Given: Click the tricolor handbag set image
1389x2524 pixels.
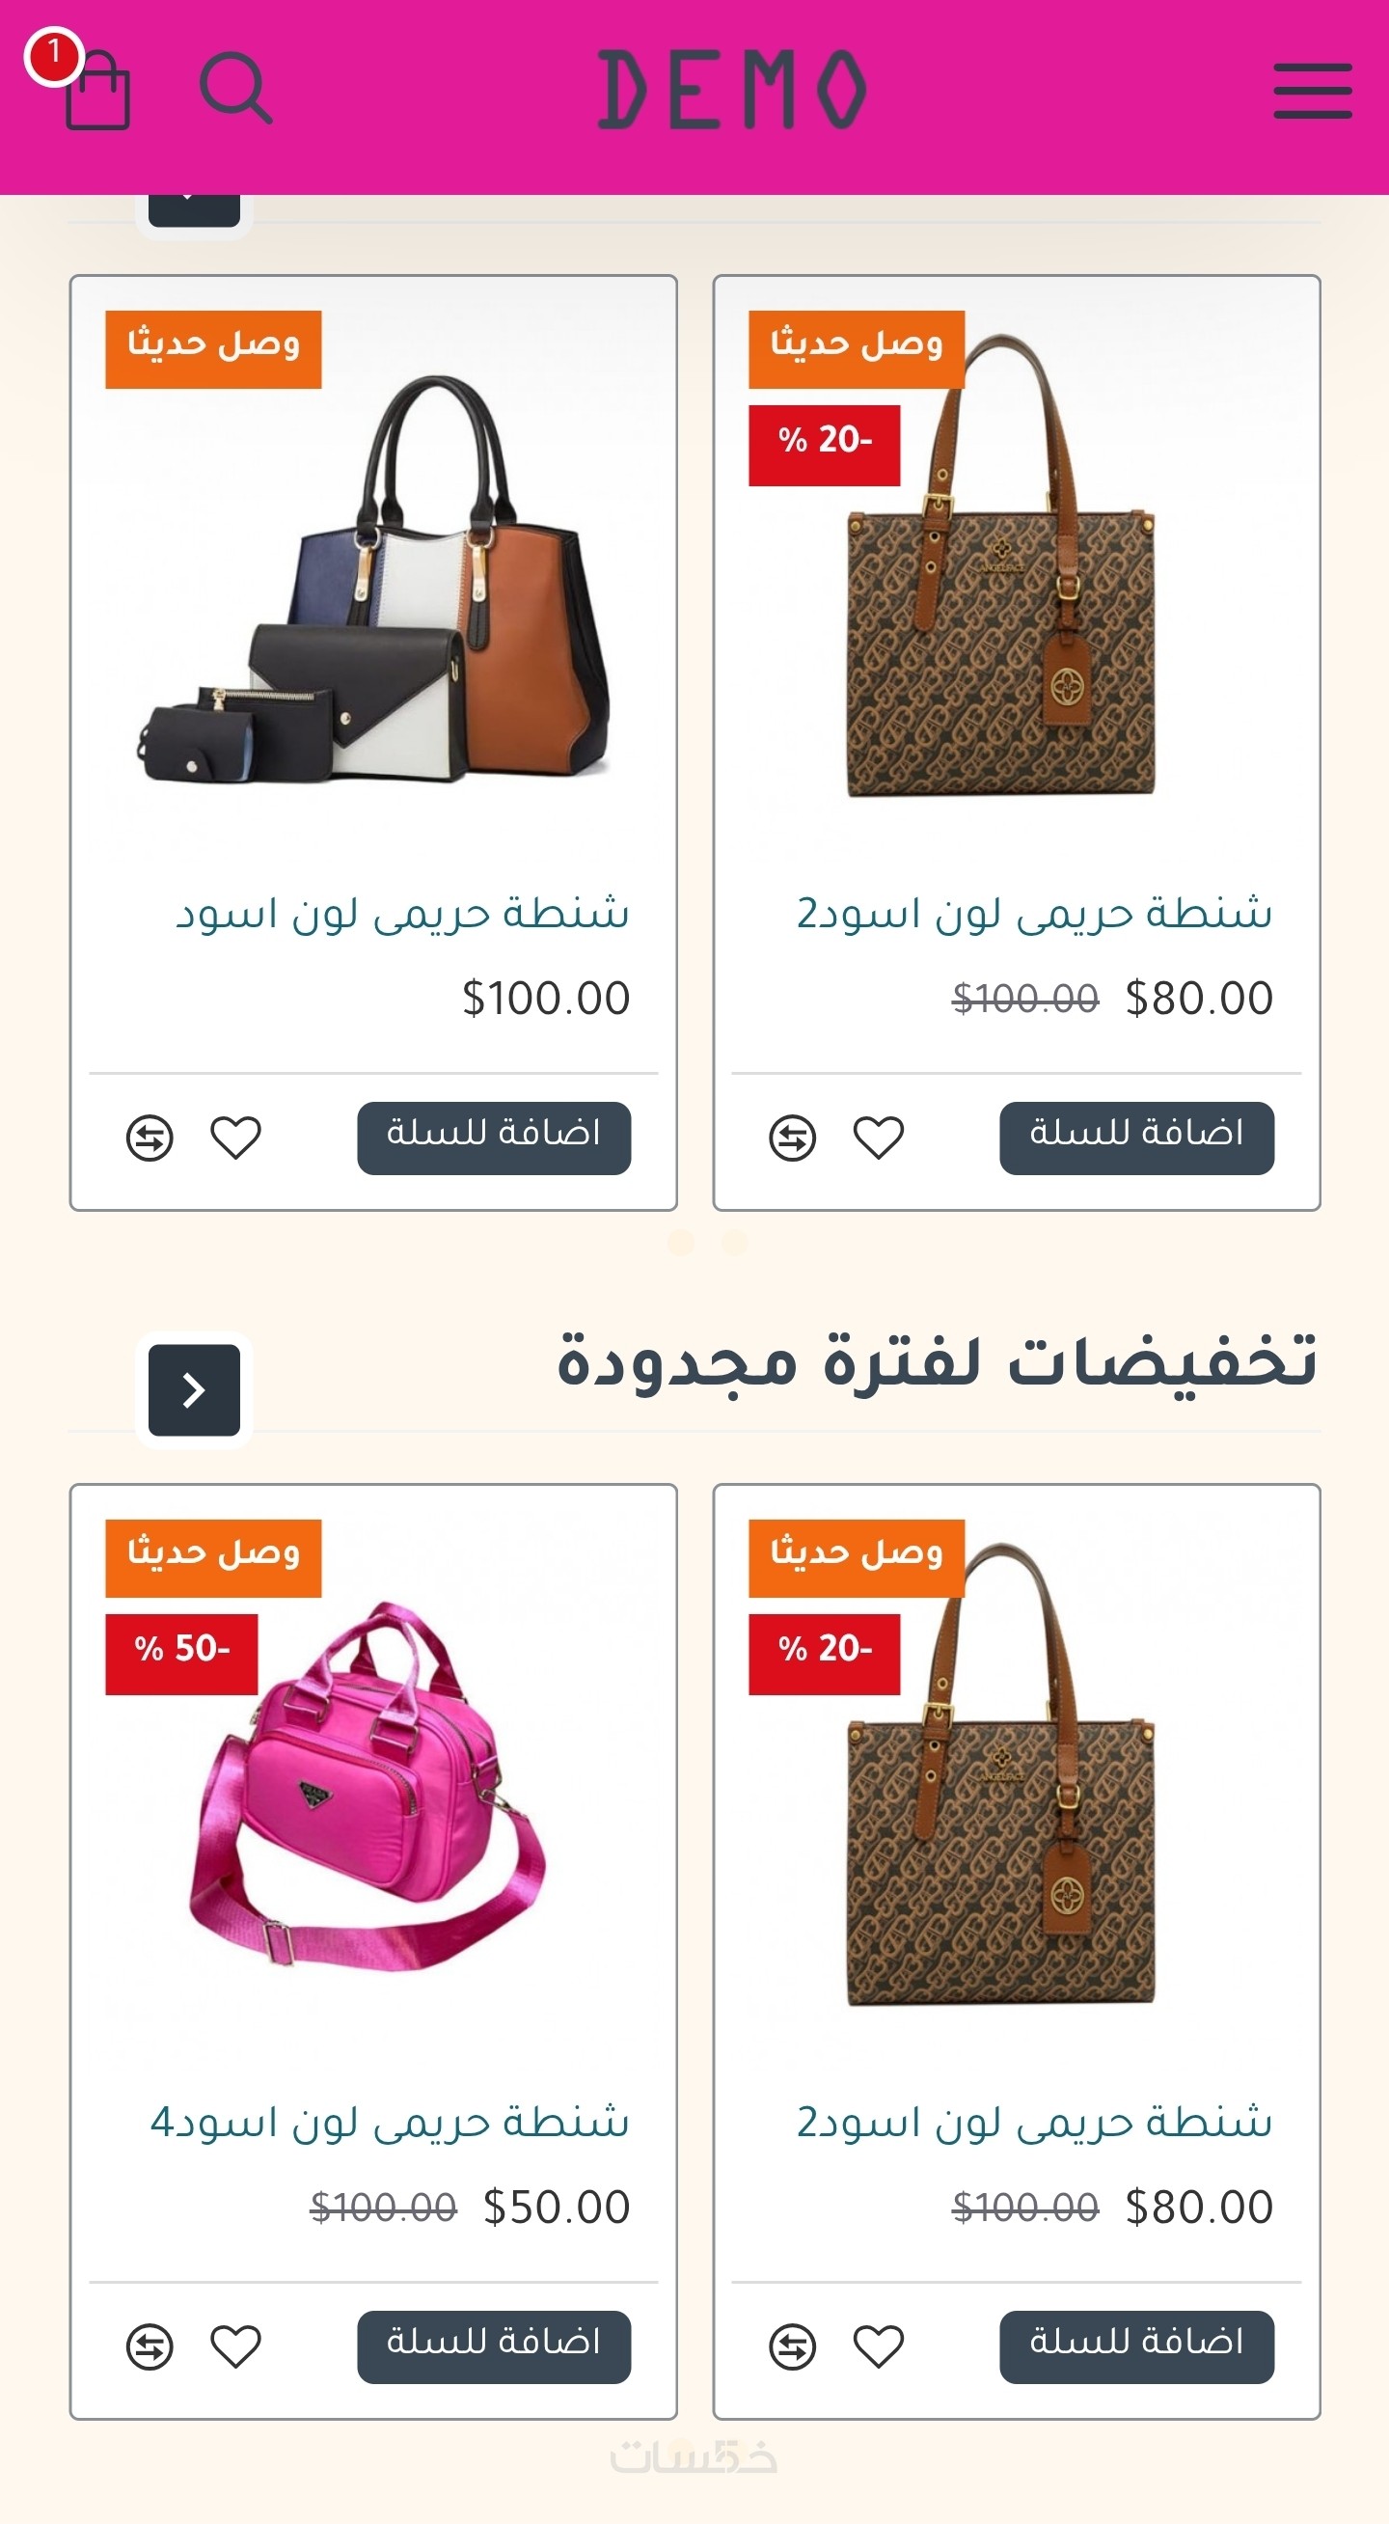Looking at the screenshot, I should (x=373, y=578).
